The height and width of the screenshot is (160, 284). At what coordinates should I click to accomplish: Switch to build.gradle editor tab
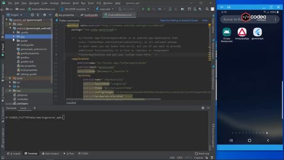91,15
